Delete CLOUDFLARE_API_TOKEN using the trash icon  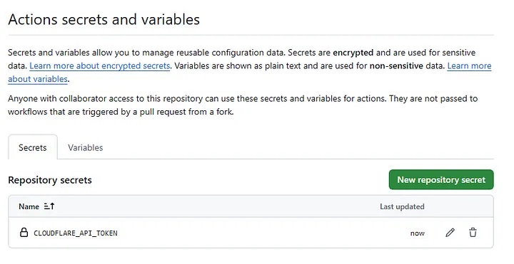[x=473, y=233]
